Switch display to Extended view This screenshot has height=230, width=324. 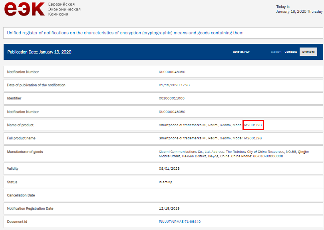point(308,52)
